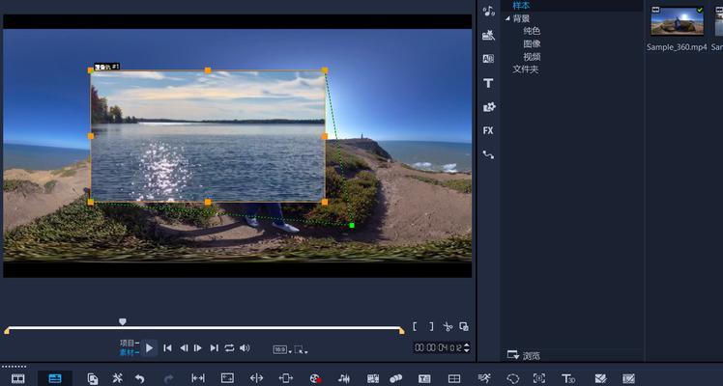Step to the next frame
Screen dimensions: 723x386
198,348
